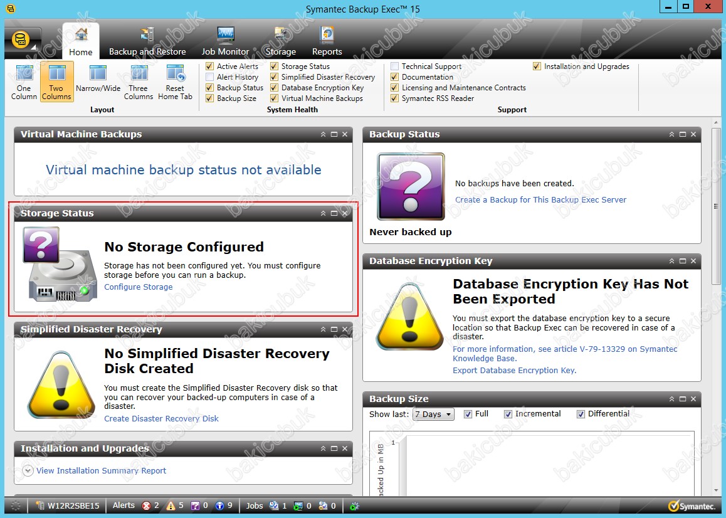Collapse the Installation and Upgrades panel
Screen dimensions: 726x518
point(323,448)
